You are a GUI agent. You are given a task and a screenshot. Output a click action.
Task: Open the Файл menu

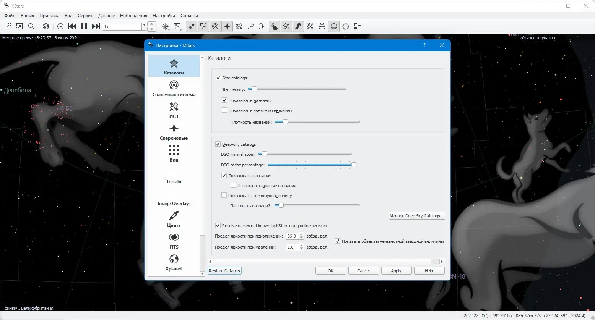pyautogui.click(x=10, y=16)
